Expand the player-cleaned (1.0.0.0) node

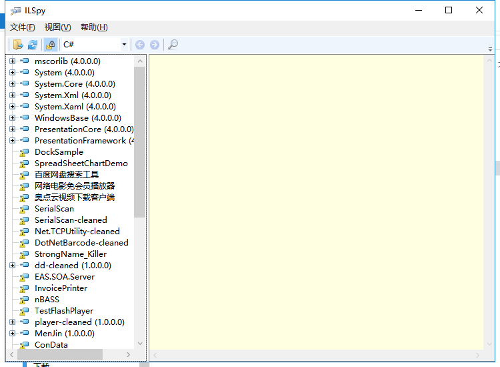point(12,322)
